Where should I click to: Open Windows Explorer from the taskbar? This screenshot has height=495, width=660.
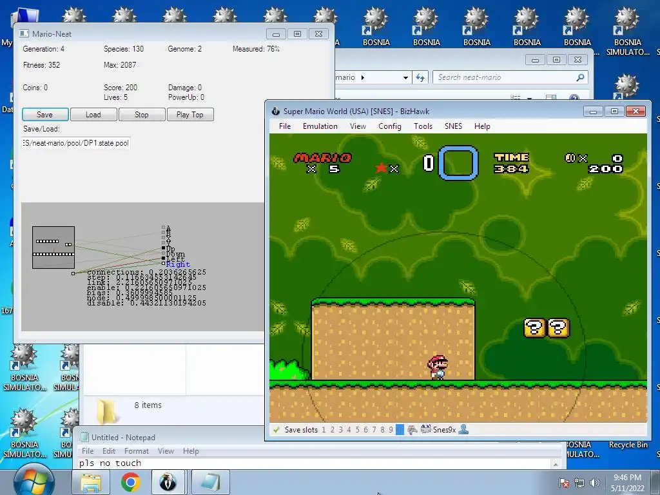[91, 482]
